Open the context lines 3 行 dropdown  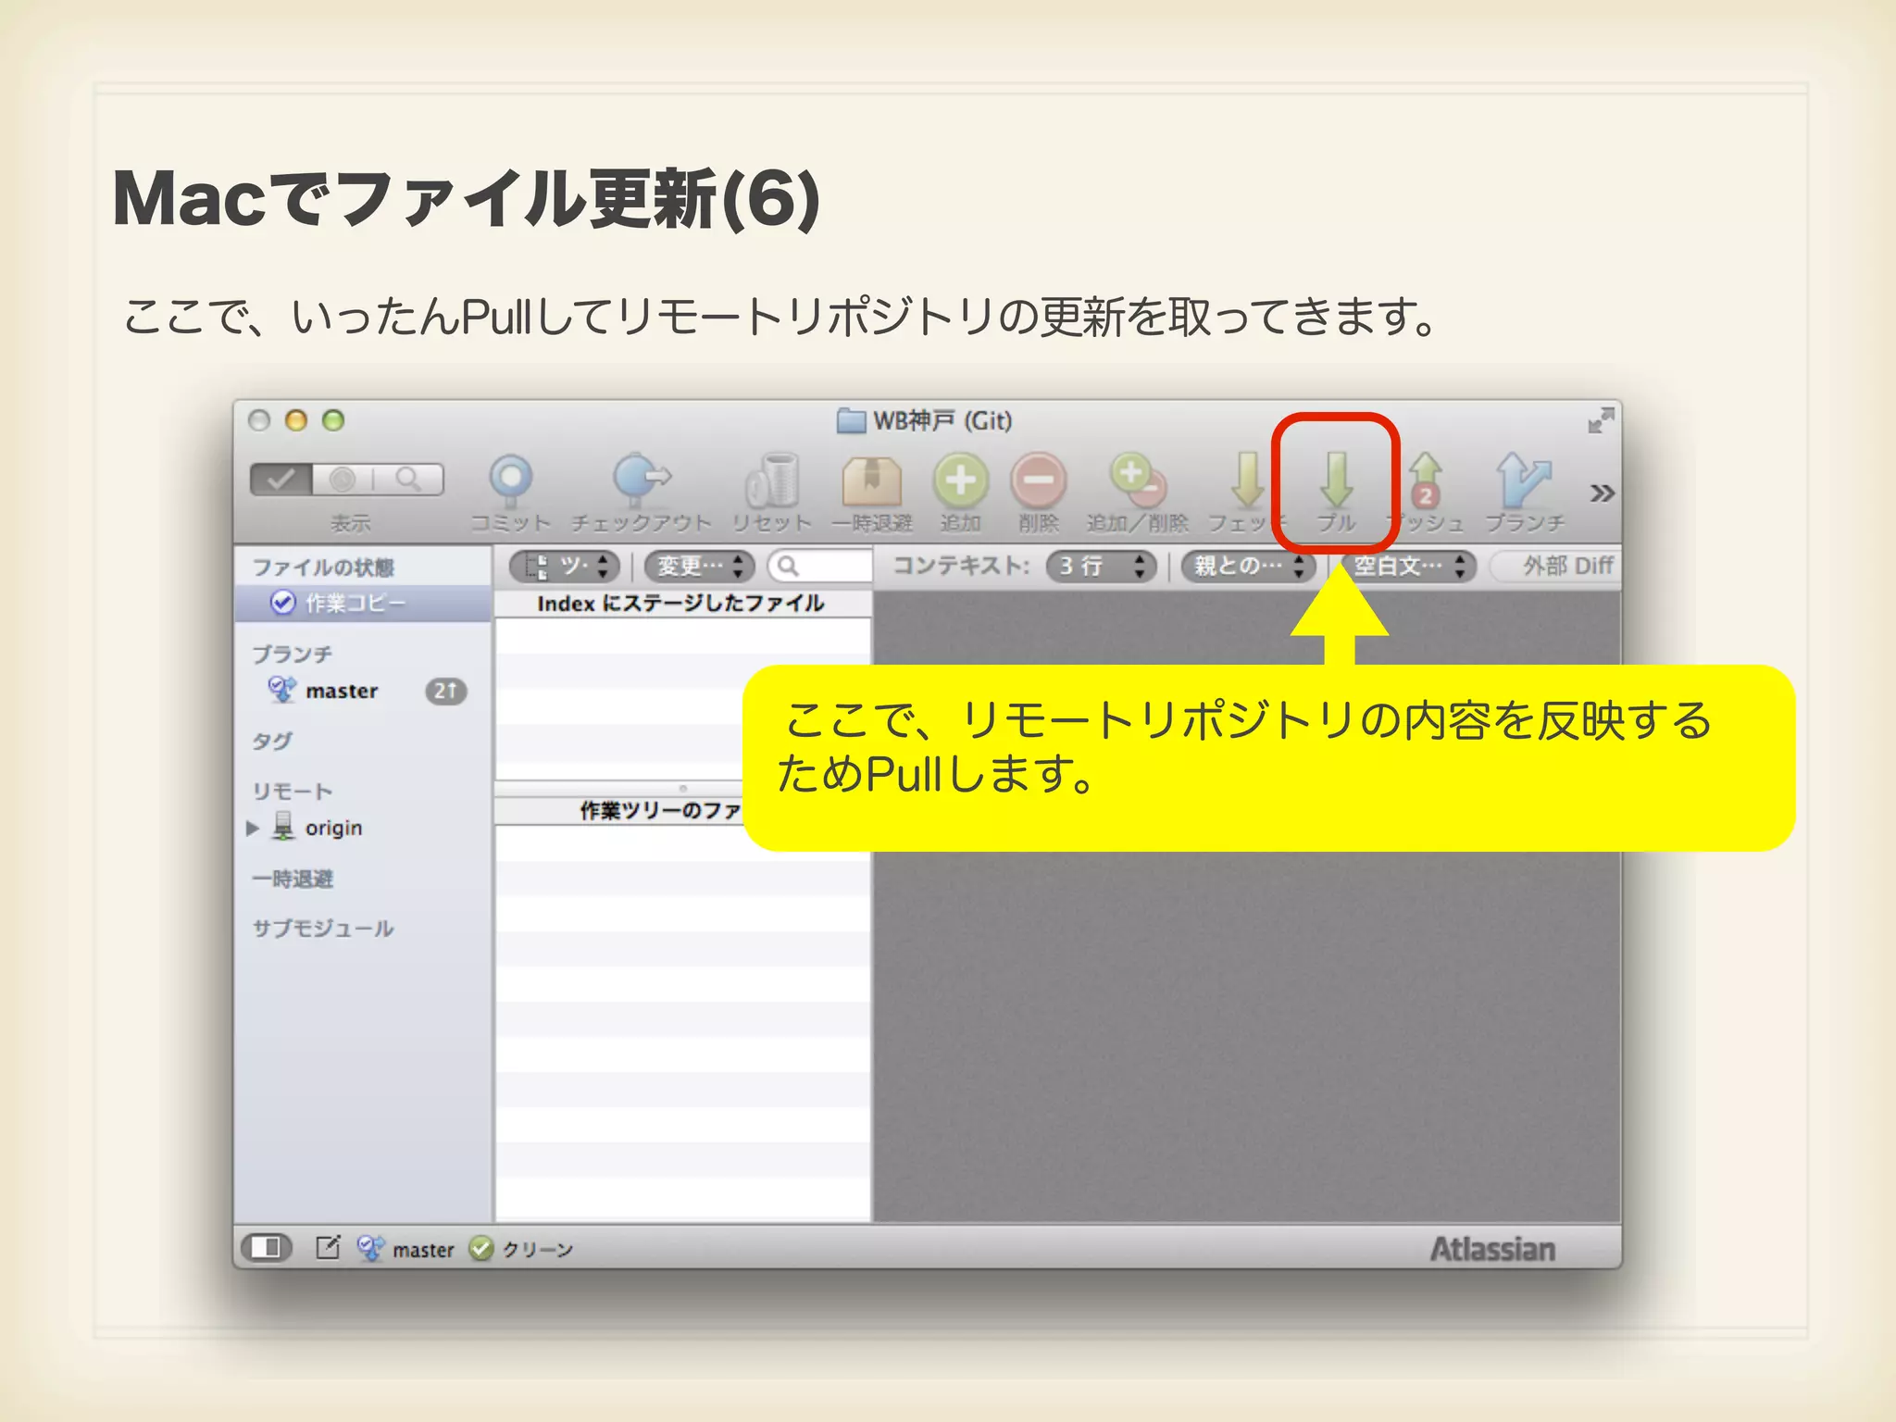point(1101,566)
